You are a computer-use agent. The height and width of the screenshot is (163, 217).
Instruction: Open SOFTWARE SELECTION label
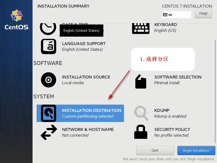[x=178, y=77]
